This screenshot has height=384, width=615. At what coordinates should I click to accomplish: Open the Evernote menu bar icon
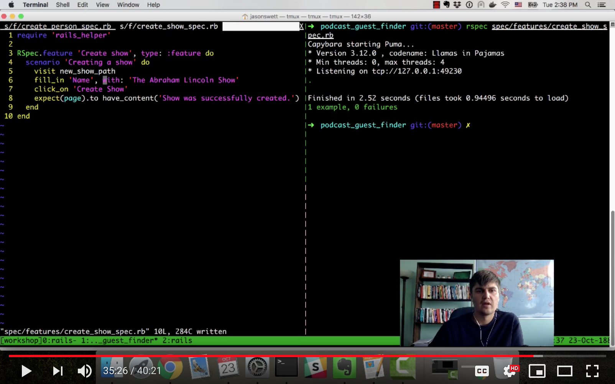(x=447, y=5)
